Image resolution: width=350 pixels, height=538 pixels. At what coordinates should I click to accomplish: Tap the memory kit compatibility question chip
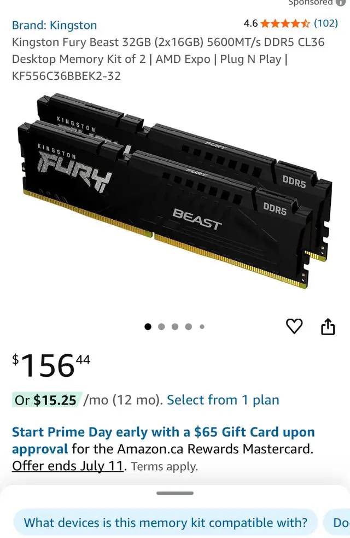pyautogui.click(x=165, y=523)
